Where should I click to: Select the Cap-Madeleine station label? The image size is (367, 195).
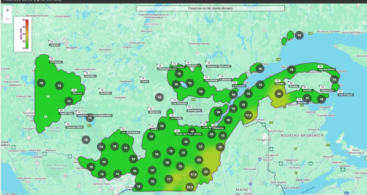point(326,69)
